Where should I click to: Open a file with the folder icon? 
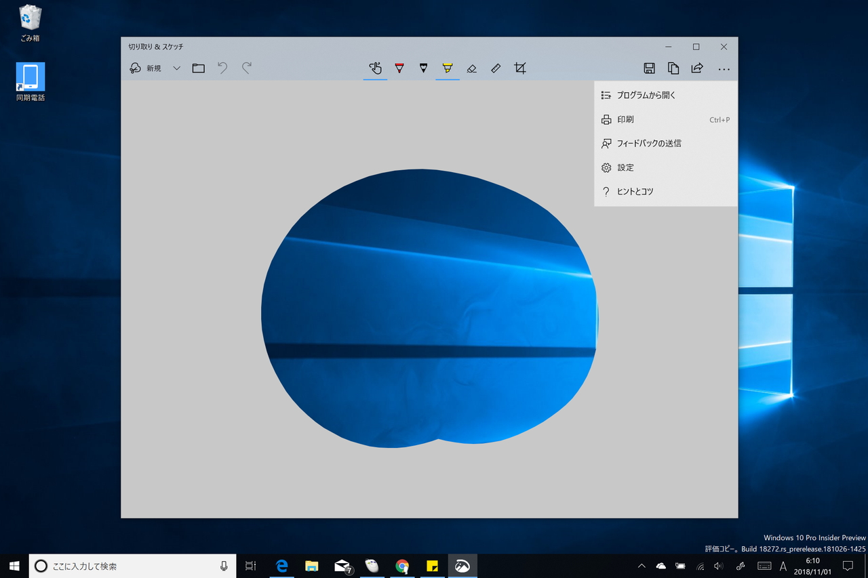tap(198, 68)
